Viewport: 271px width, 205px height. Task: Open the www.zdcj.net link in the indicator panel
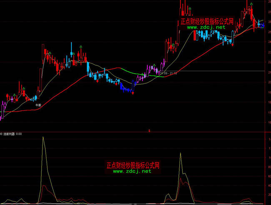point(132,171)
